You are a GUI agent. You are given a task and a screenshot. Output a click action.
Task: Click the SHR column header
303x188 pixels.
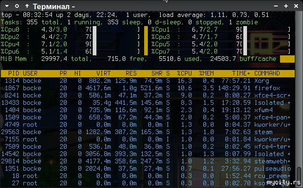click(x=157, y=73)
